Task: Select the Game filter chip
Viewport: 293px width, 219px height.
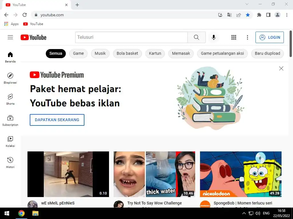Action: (x=78, y=53)
